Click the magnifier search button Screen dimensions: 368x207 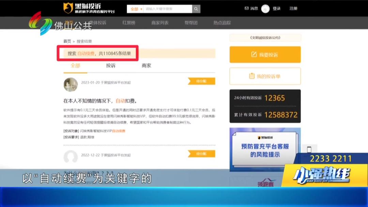tap(196, 9)
